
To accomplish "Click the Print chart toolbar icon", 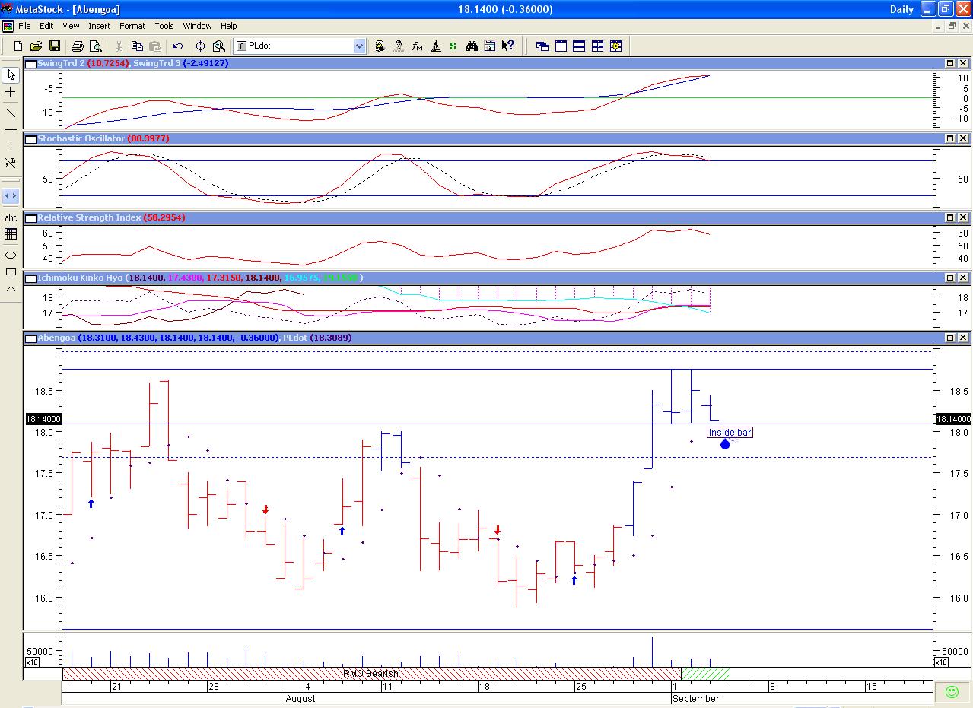I will tap(78, 46).
